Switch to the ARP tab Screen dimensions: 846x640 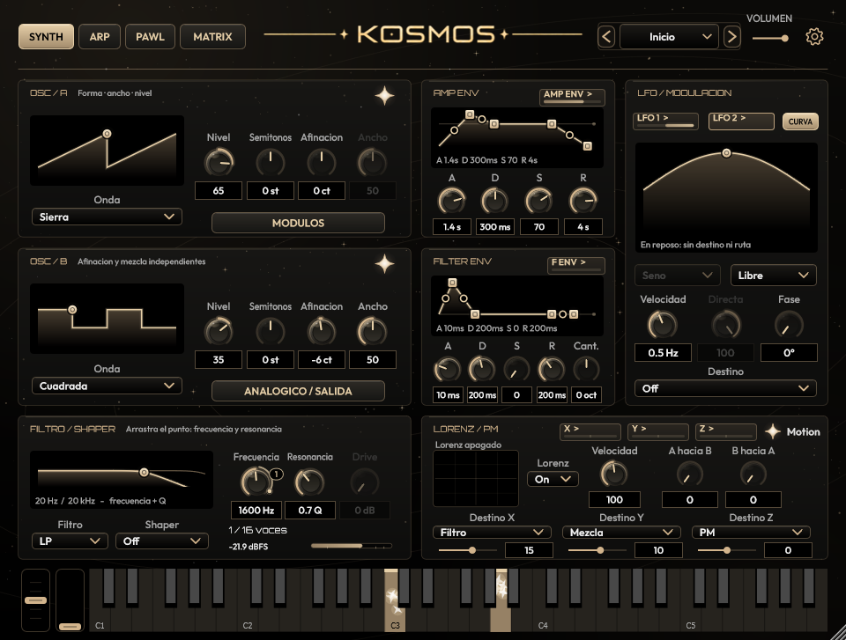point(100,37)
